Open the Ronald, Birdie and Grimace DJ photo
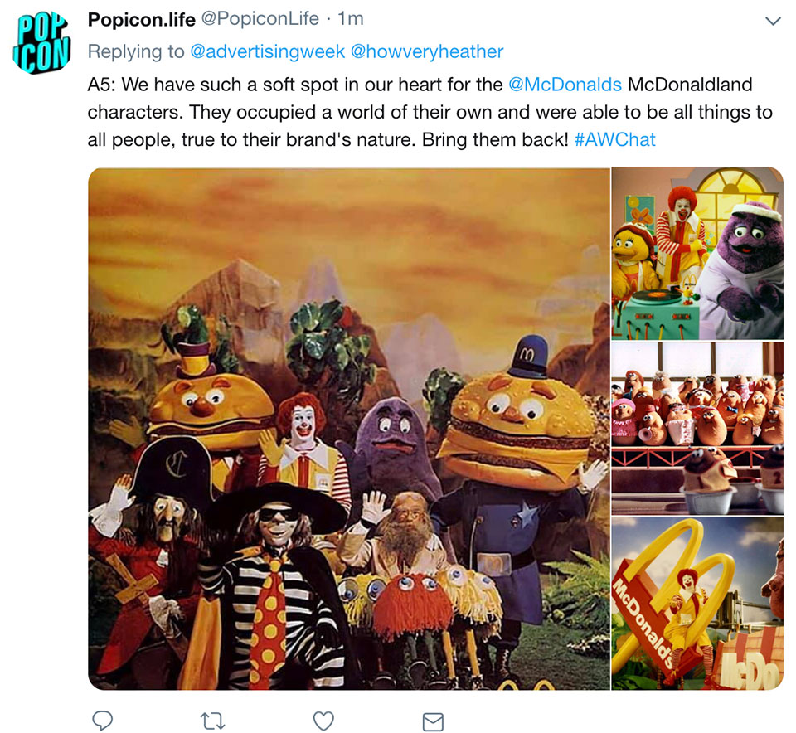The height and width of the screenshot is (733, 796). 697,253
